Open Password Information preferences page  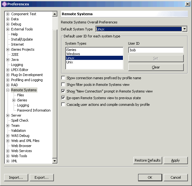[x=34, y=110]
